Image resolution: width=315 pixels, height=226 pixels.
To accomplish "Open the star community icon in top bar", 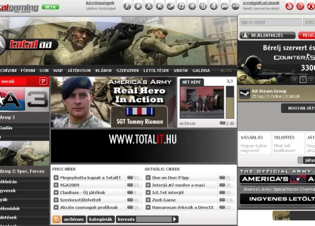I will pos(138,6).
